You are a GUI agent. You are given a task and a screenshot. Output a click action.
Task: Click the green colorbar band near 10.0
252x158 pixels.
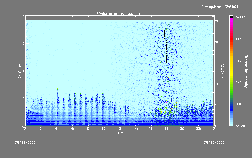(x=231, y=82)
